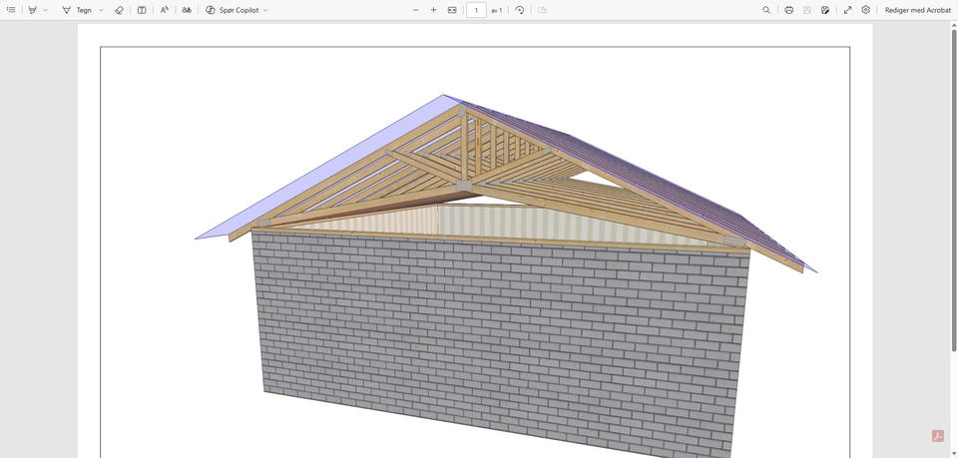Select the highlight tool

pyautogui.click(x=33, y=10)
